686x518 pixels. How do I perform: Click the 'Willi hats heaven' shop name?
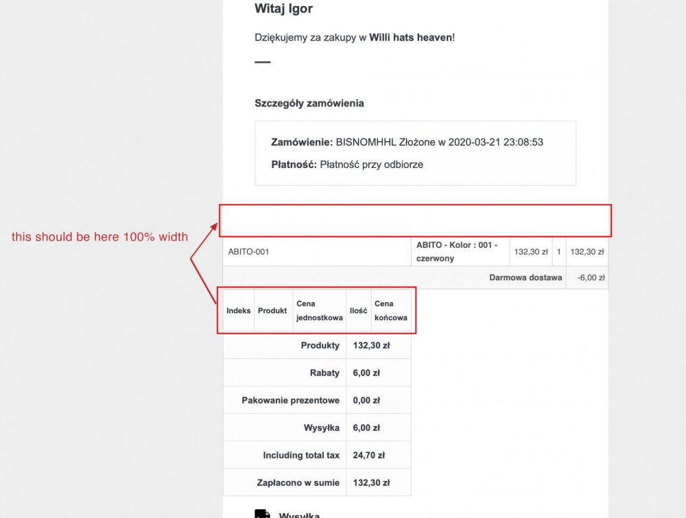pyautogui.click(x=410, y=38)
